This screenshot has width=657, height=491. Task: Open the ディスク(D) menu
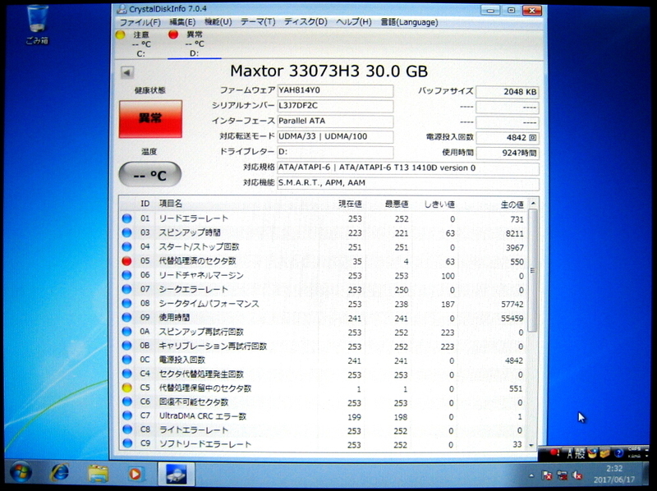306,22
